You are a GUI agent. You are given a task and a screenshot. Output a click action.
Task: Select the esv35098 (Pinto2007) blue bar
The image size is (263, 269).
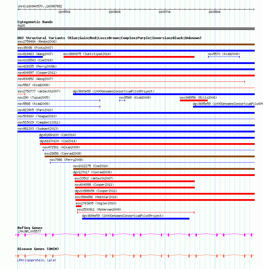[136, 51]
